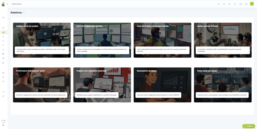Image resolution: width=257 pixels, height=129 pixels.
Task: Open Desempenho da equipe report
Action: click(x=162, y=85)
